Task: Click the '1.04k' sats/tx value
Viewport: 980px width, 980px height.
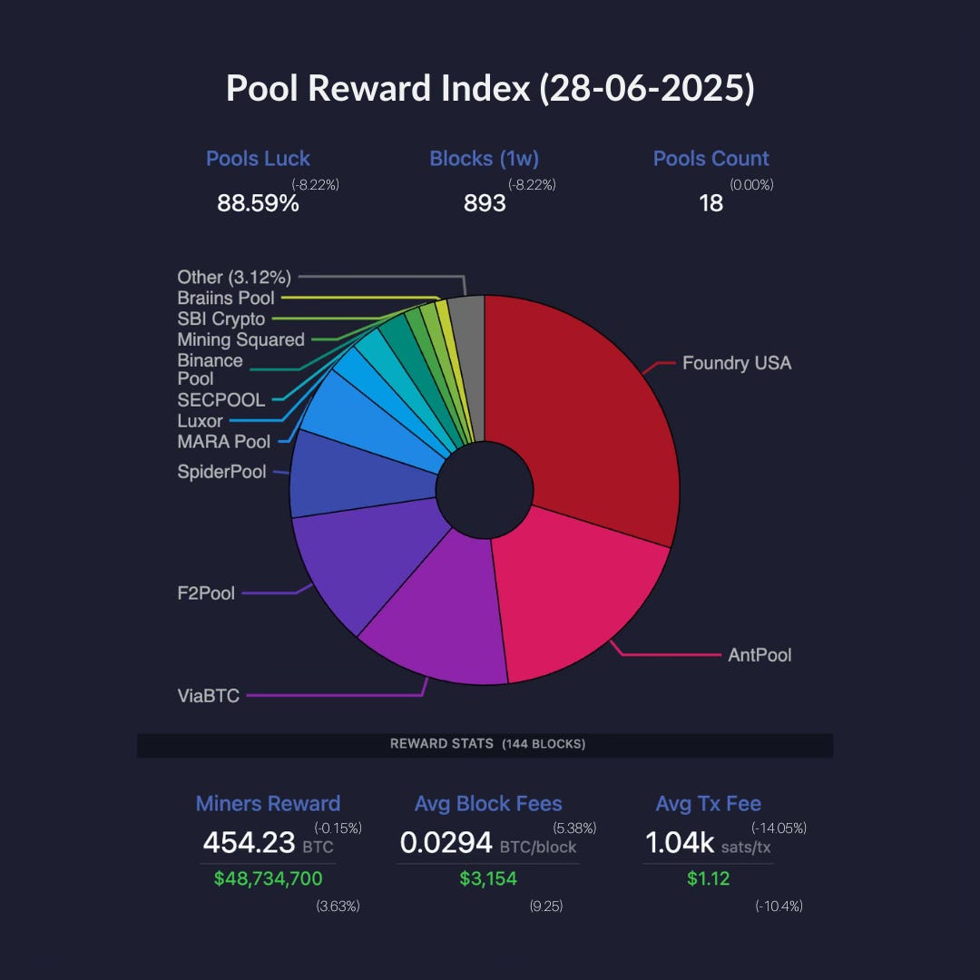Action: click(680, 842)
